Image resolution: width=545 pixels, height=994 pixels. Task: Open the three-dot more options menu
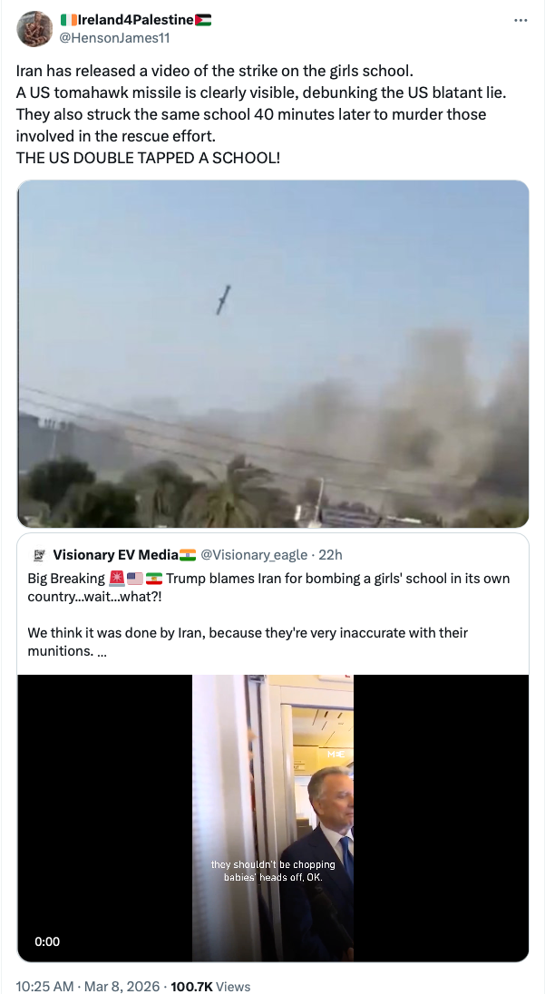pyautogui.click(x=521, y=20)
